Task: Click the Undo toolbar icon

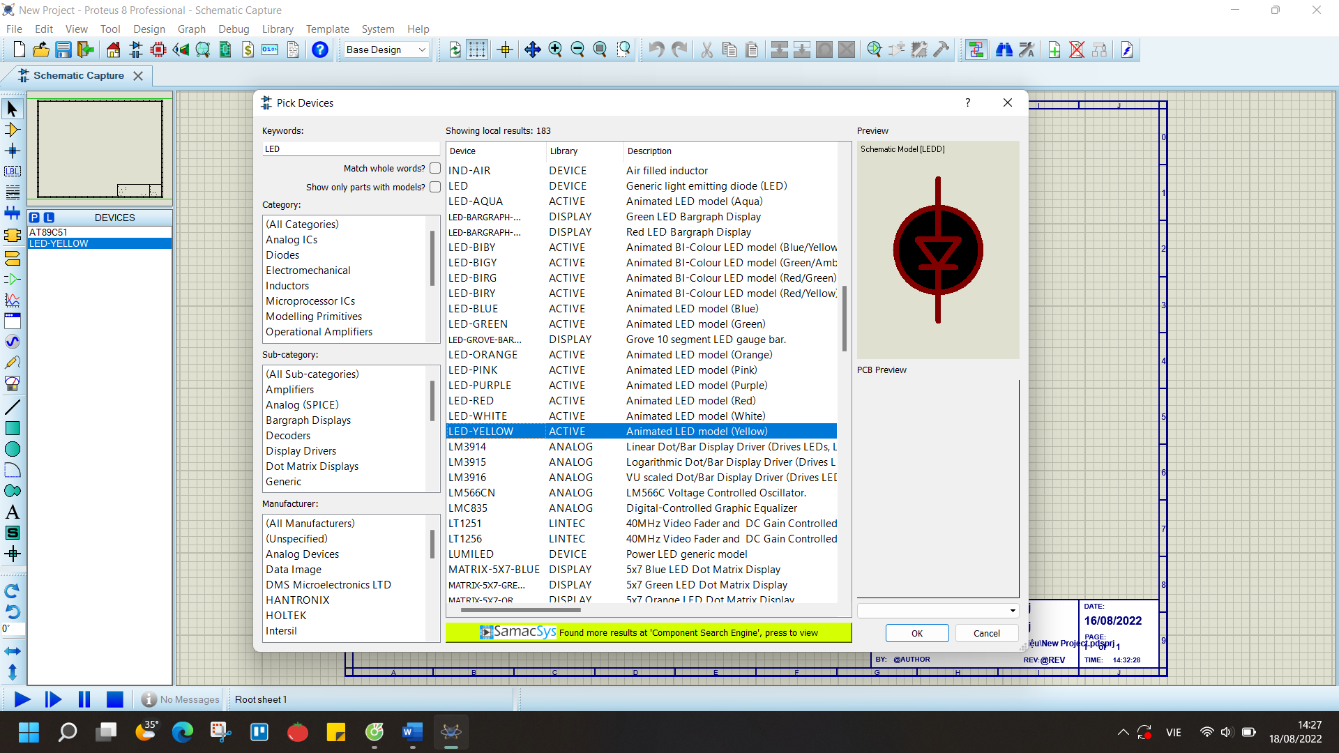Action: click(656, 50)
